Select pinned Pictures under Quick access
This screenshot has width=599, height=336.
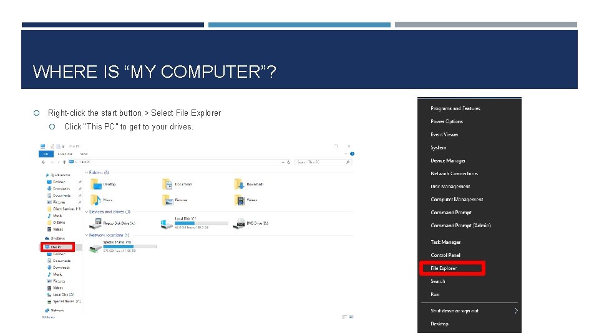[x=56, y=202]
